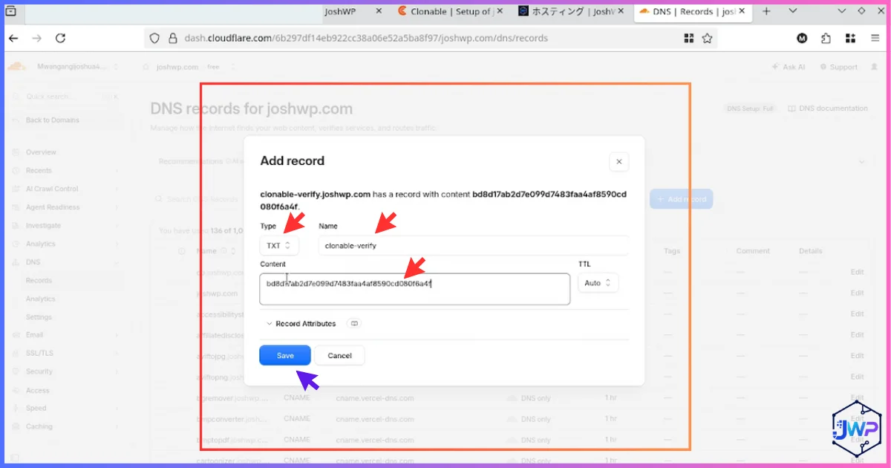
Task: Open the record Type dropdown showing TXT
Action: (280, 245)
